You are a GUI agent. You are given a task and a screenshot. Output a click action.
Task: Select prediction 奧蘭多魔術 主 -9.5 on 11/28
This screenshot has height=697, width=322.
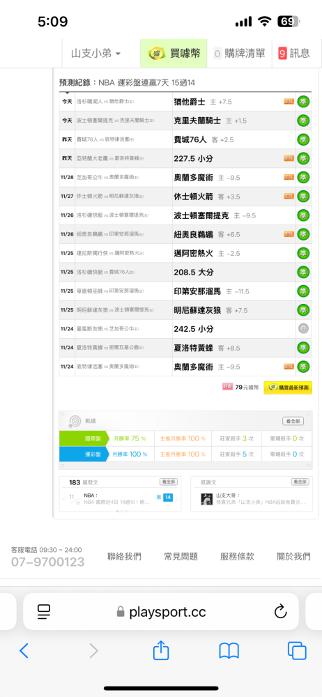tap(207, 177)
